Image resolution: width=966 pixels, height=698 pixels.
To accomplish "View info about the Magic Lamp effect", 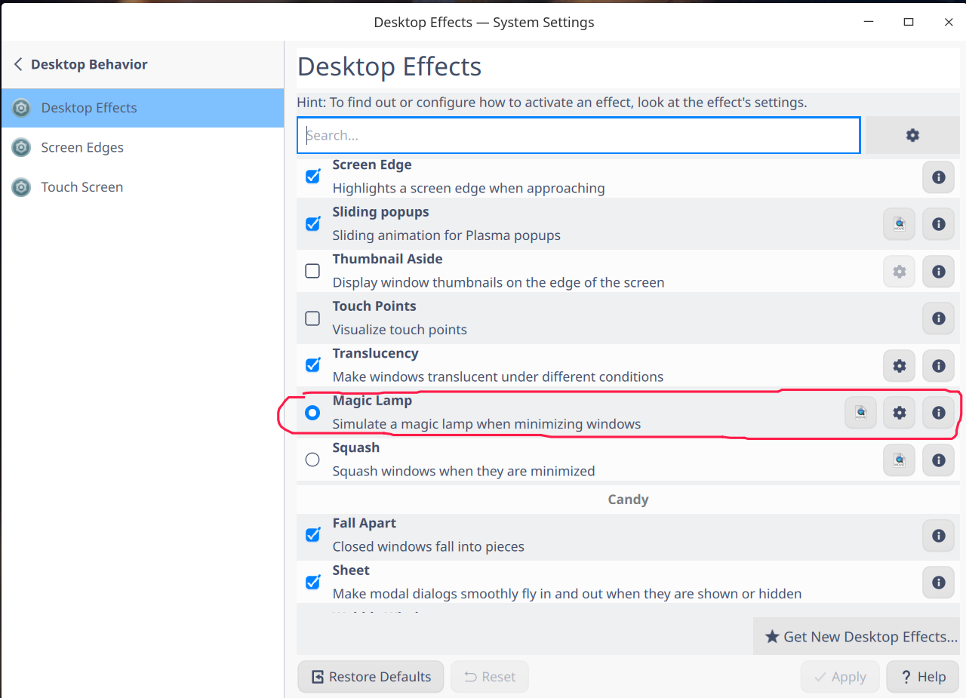I will click(x=938, y=413).
